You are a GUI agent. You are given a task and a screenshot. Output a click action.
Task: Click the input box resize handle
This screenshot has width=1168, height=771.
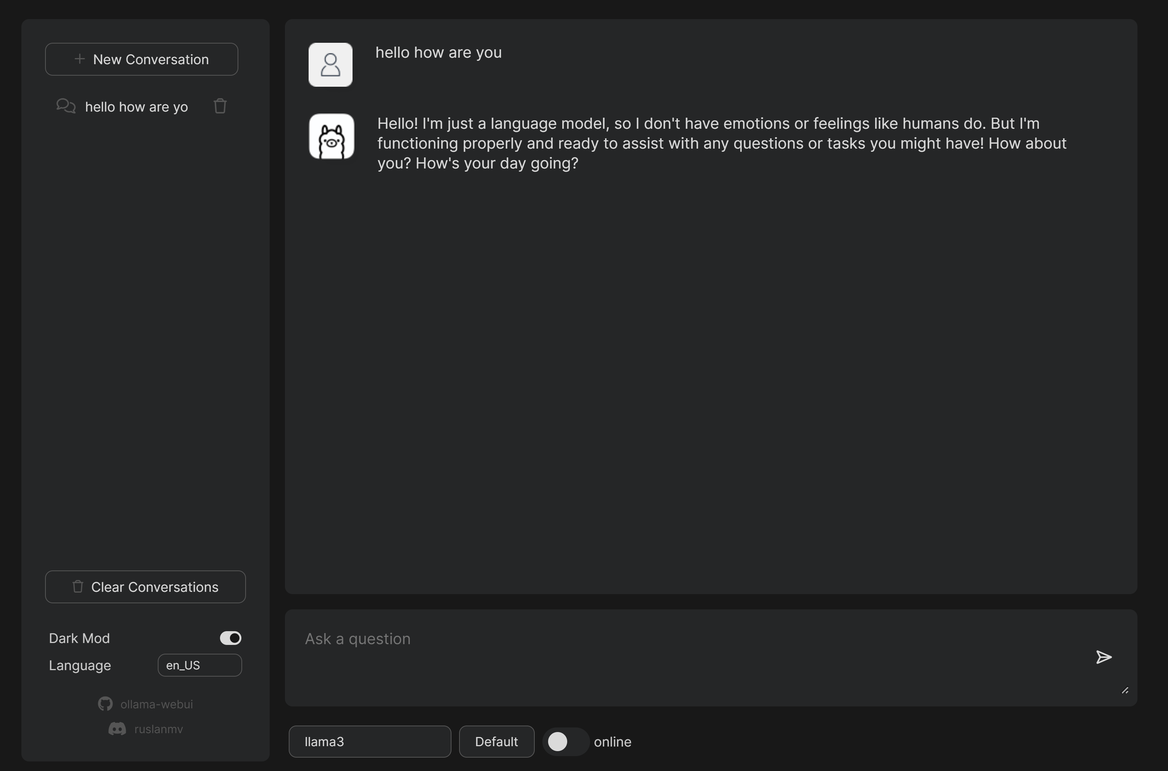tap(1125, 690)
